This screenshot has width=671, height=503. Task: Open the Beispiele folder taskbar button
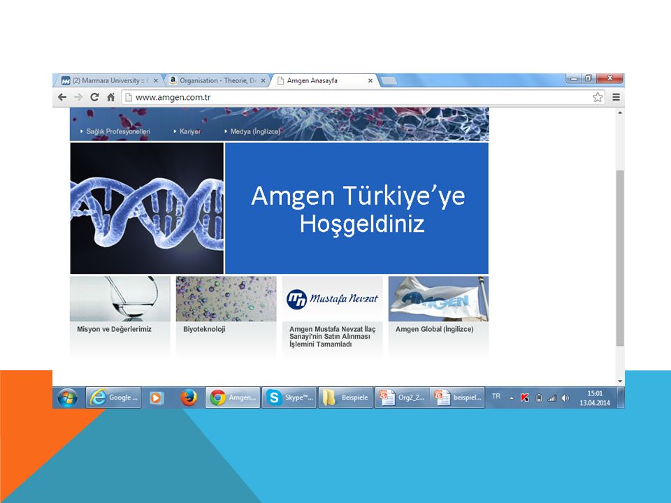[345, 398]
